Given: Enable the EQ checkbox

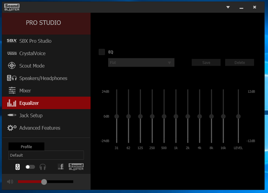Looking at the screenshot, I should [x=102, y=52].
